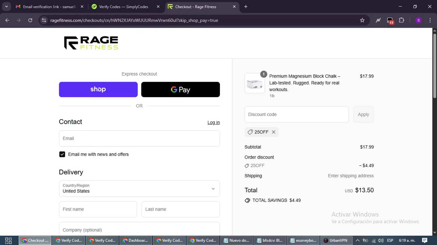Open Windows Task View button
Screen dimensions: 437x245
pos(8,241)
